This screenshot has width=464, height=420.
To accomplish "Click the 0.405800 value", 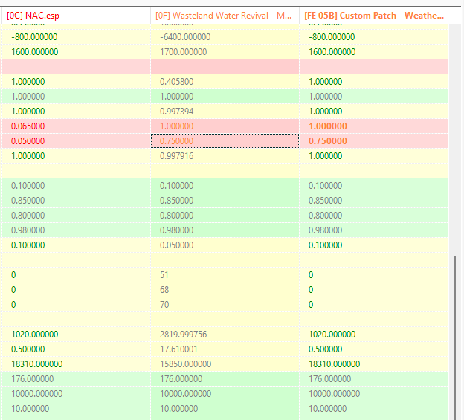I will (177, 82).
